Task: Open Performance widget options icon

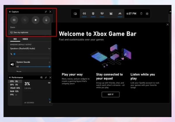Action: pyautogui.click(x=41, y=78)
